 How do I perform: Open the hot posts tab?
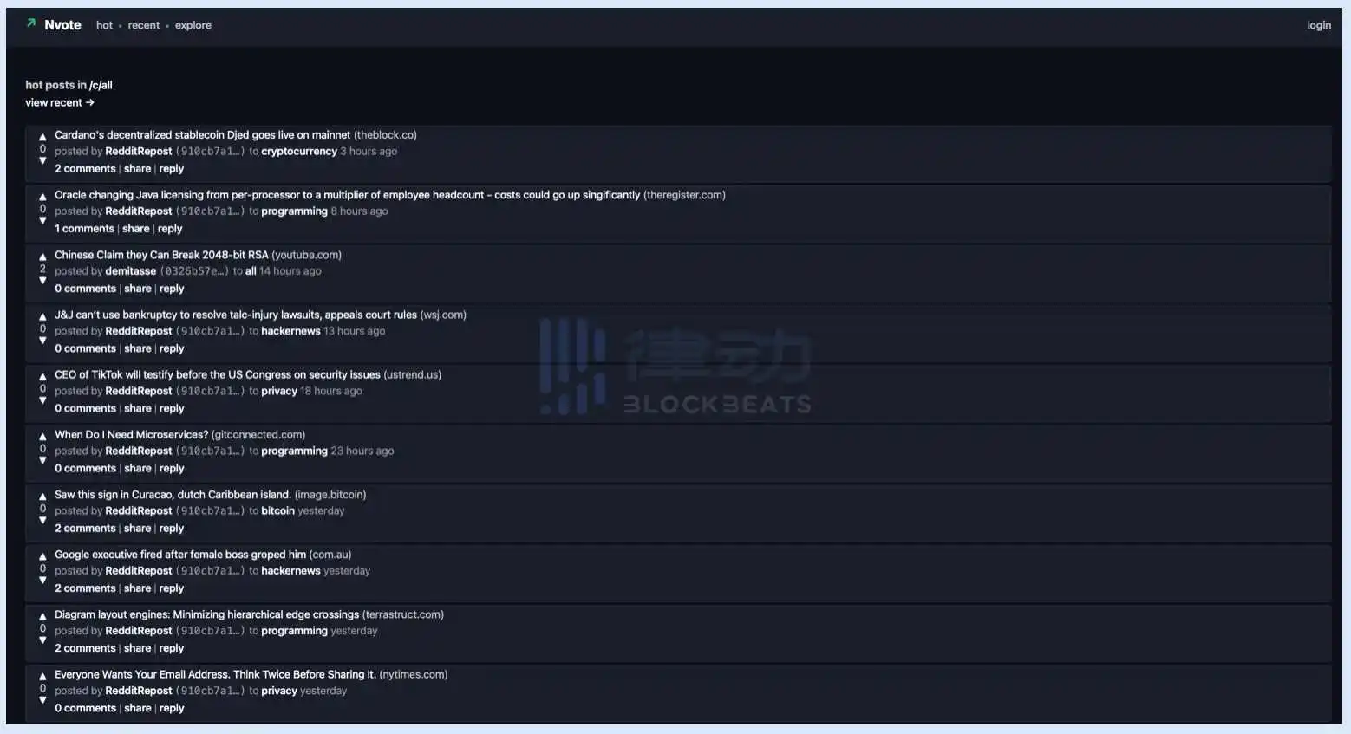(x=104, y=25)
